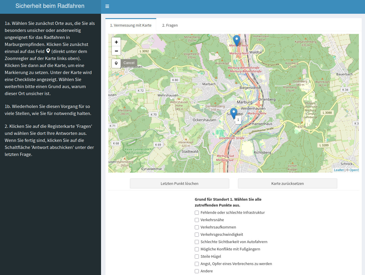The image size is (365, 275).
Task: Select the map marker placement tool
Action: tap(116, 63)
